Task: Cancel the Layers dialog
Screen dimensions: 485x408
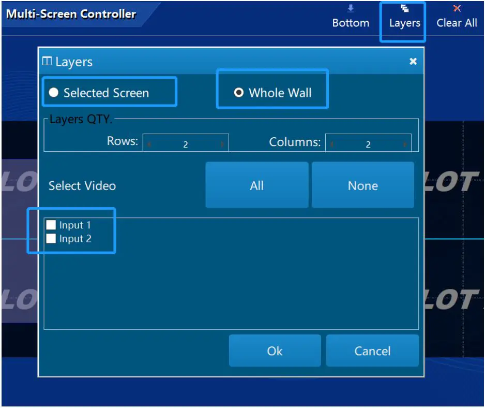Action: coord(372,351)
